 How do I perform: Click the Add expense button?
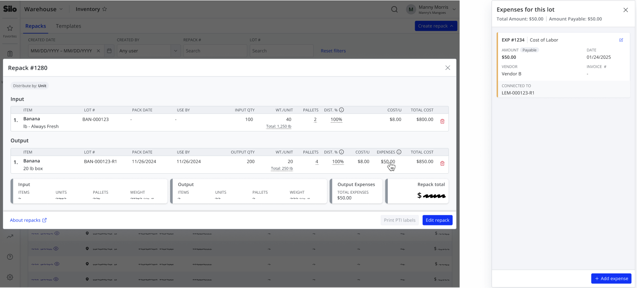tap(611, 278)
